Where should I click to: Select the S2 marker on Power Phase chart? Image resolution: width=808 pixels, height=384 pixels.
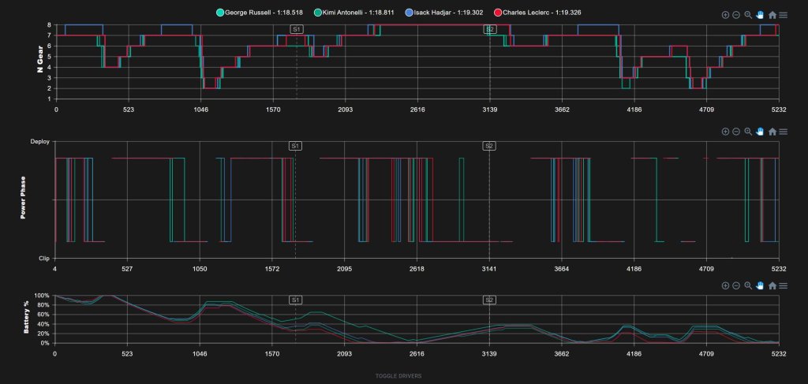489,146
